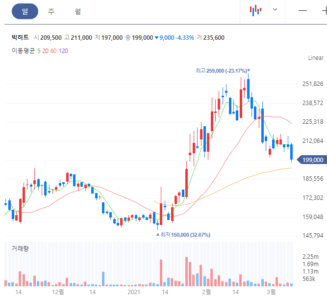This screenshot has width=327, height=303.
Task: Click the 이동평균 label
Action: (x=23, y=51)
